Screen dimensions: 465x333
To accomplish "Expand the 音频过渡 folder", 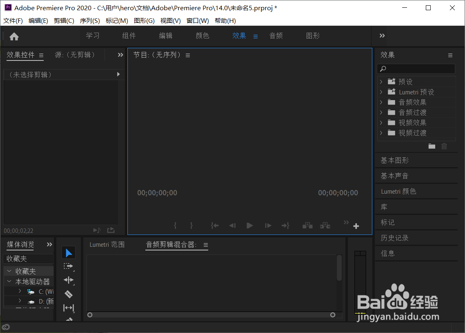I will point(381,112).
